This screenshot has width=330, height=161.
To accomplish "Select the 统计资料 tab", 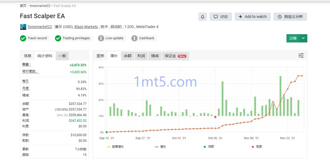I will tap(45, 56).
